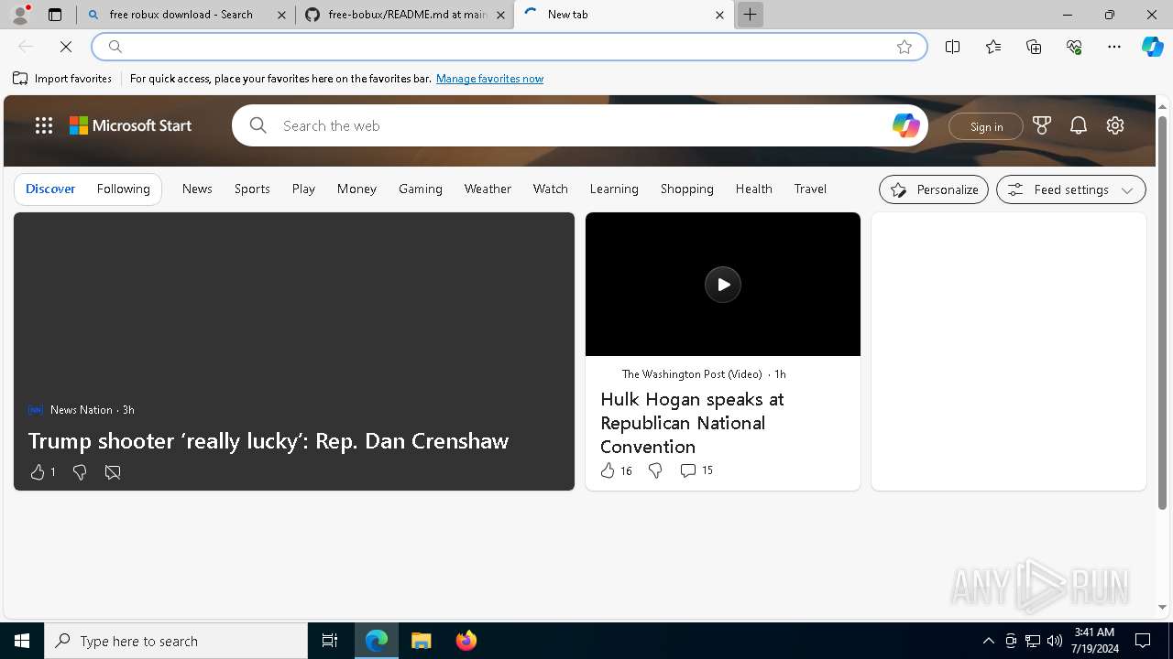Launch Firefox from the taskbar
Screen dimensions: 1173x659
[x=466, y=641]
